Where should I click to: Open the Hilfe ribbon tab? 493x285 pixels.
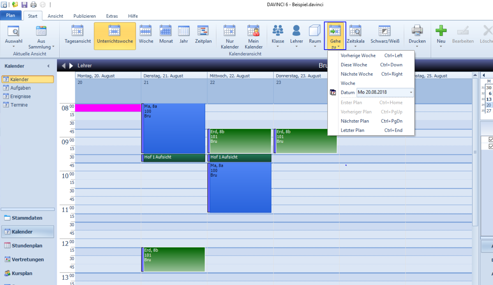pyautogui.click(x=133, y=16)
